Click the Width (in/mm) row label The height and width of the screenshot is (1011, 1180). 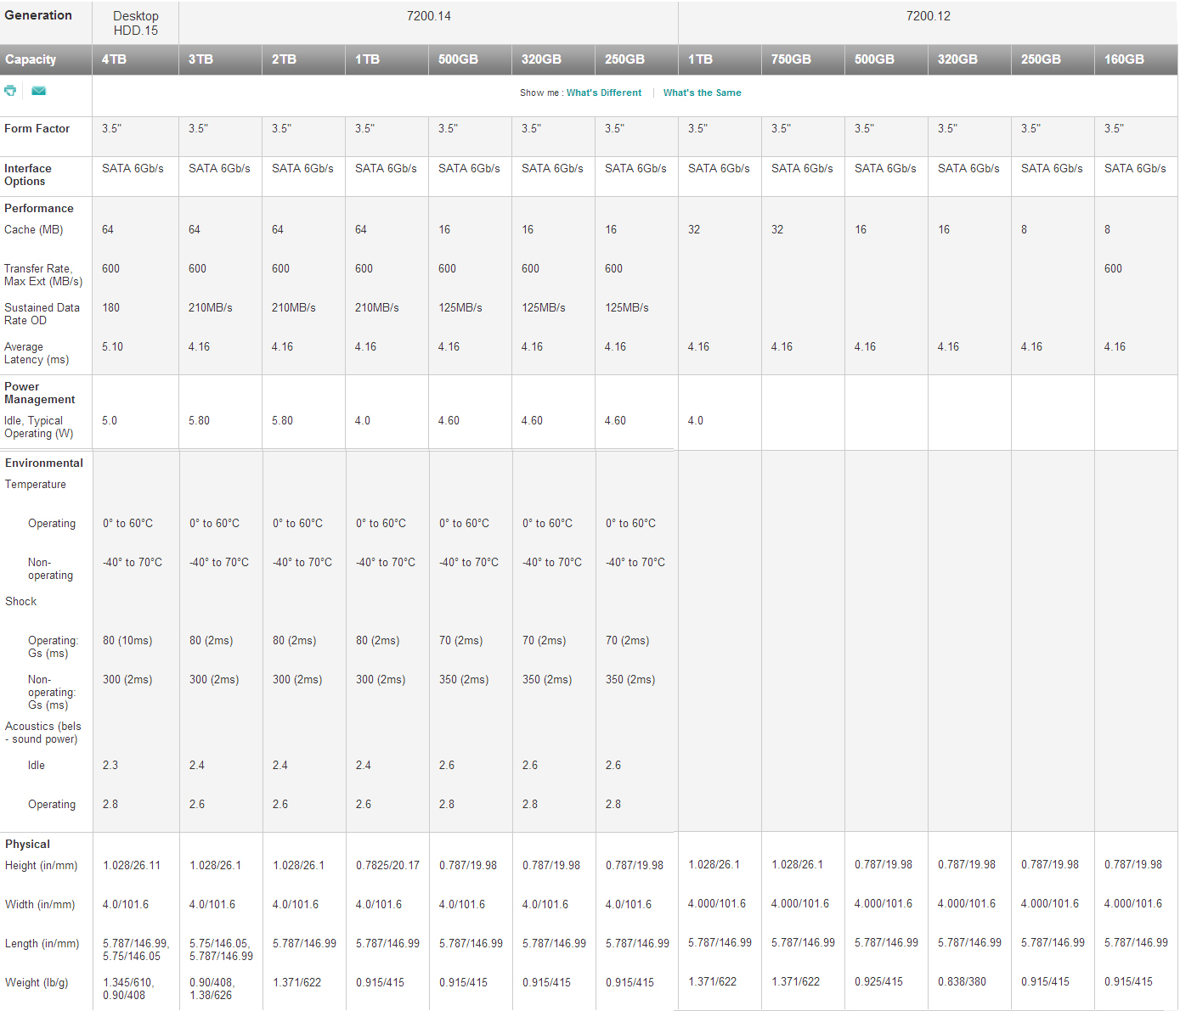click(x=40, y=904)
